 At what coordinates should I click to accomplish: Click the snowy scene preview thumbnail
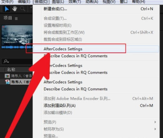point(17,35)
